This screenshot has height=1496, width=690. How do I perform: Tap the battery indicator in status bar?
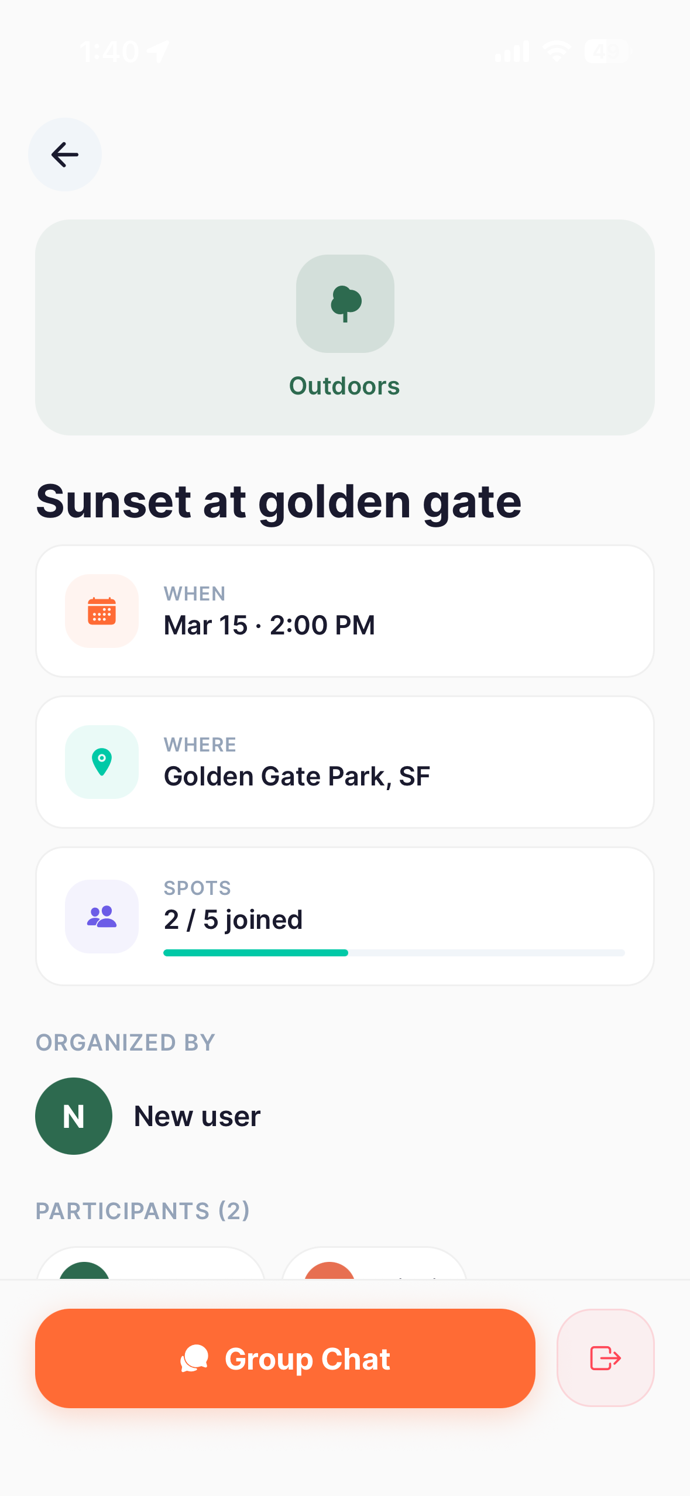pyautogui.click(x=606, y=52)
